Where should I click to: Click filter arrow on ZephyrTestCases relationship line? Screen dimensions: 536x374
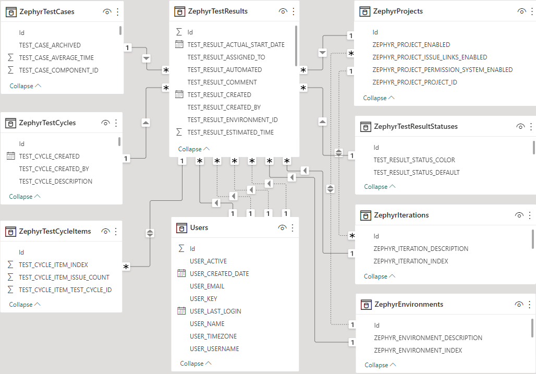147,58
